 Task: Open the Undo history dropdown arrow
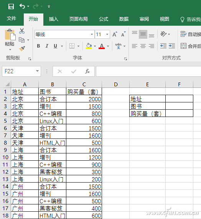coord(28,7)
